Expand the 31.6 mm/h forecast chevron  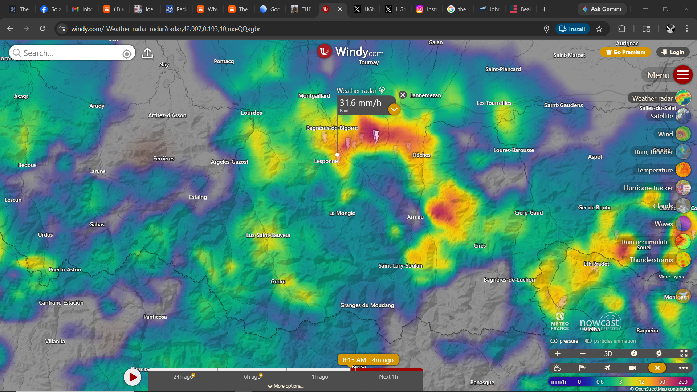[x=394, y=109]
